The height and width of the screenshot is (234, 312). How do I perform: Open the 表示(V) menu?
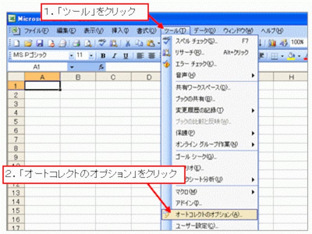(94, 31)
